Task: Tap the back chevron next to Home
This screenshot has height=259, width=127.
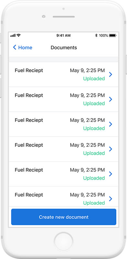Action: pyautogui.click(x=15, y=47)
